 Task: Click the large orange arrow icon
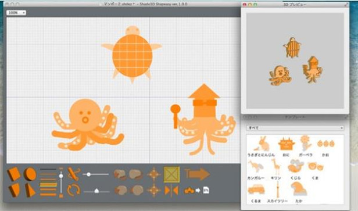coord(197,174)
